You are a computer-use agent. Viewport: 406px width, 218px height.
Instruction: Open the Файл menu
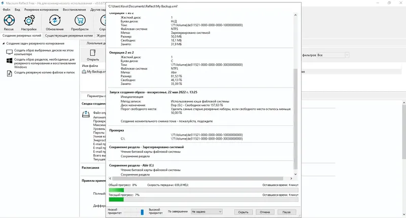click(x=7, y=10)
